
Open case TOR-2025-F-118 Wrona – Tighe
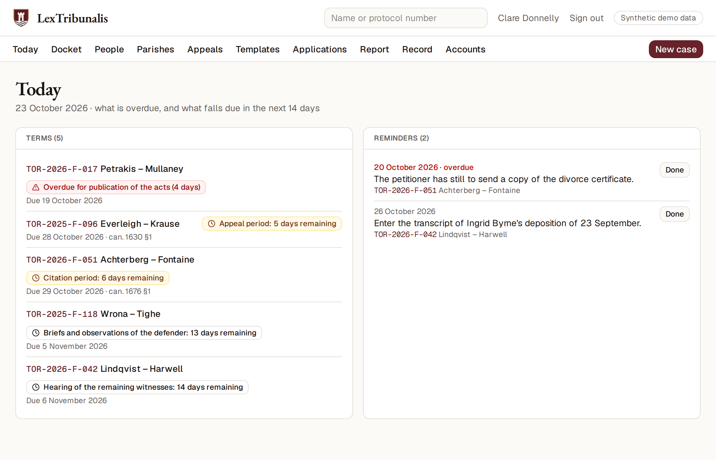tap(93, 314)
